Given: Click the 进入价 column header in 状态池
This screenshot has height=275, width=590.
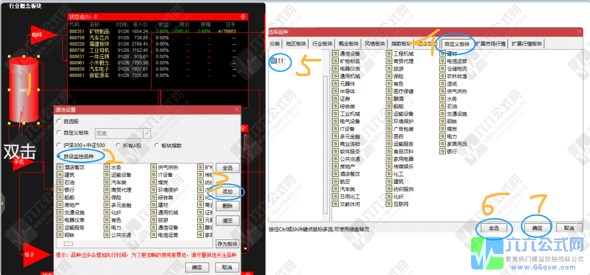Looking at the screenshot, I should click(x=140, y=25).
